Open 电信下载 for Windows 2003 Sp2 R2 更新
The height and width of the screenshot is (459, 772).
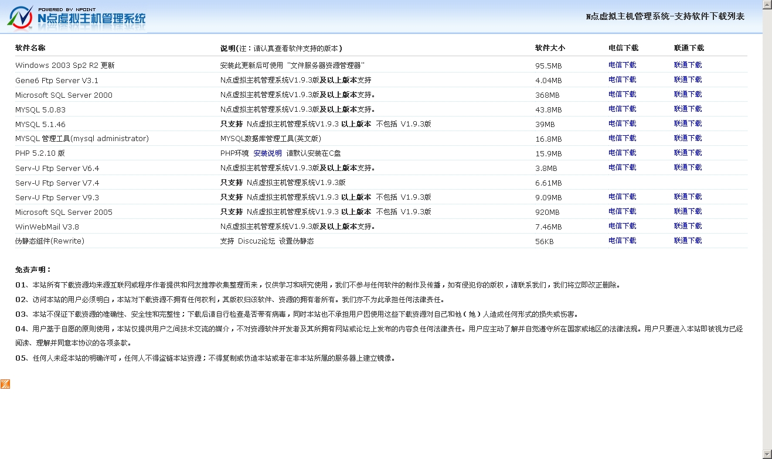click(622, 65)
